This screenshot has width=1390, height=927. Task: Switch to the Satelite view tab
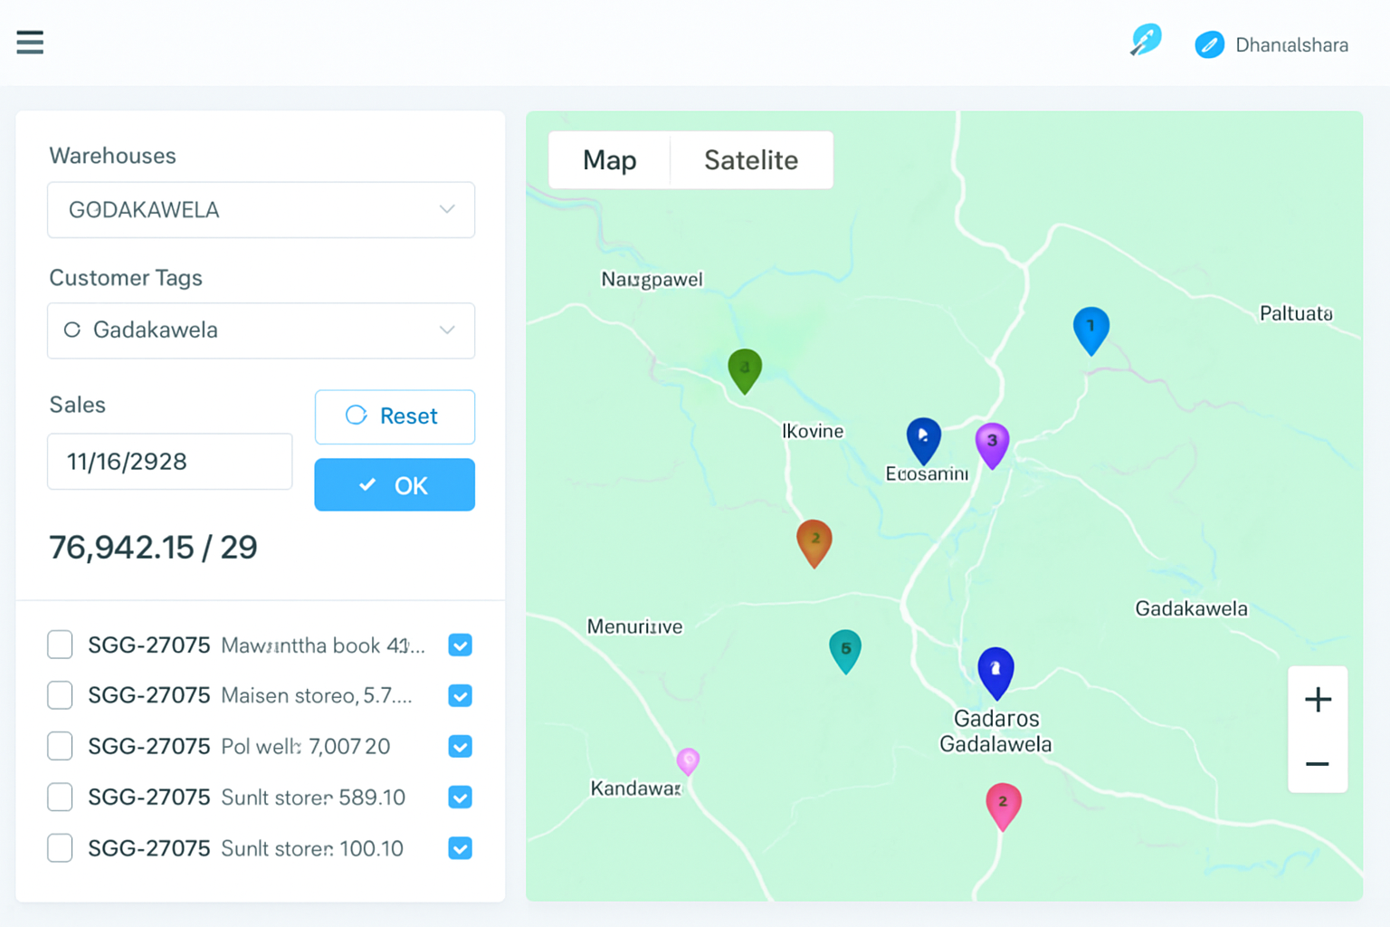(750, 160)
